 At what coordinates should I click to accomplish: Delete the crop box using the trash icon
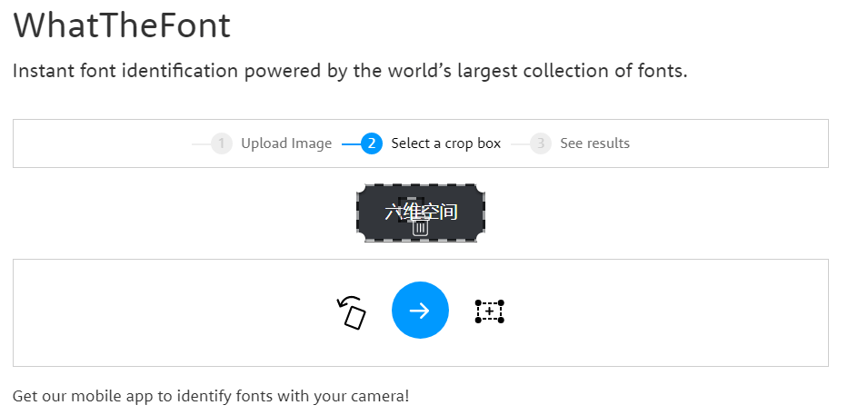(x=420, y=228)
